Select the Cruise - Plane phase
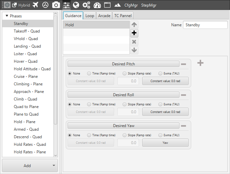Image resolution: width=230 pixels, height=174 pixels. [x=28, y=76]
